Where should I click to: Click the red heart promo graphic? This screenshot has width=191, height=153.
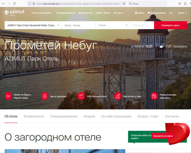[178, 133]
